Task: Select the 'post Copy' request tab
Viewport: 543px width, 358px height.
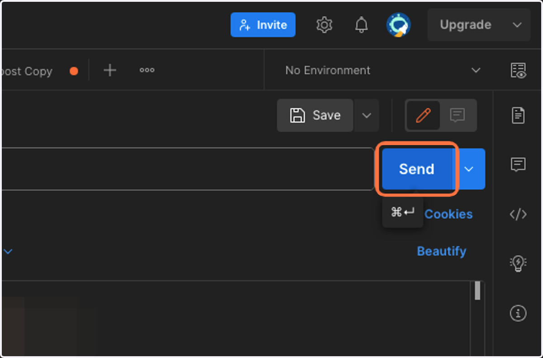Action: pos(27,71)
